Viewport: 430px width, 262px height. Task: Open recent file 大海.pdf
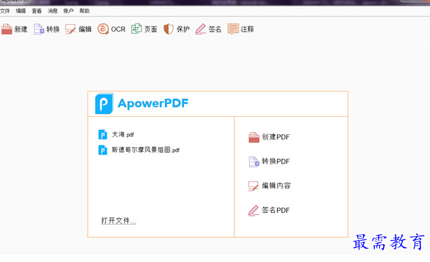pyautogui.click(x=123, y=134)
